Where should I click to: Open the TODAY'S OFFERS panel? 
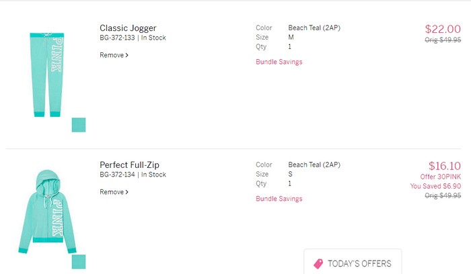pyautogui.click(x=353, y=261)
